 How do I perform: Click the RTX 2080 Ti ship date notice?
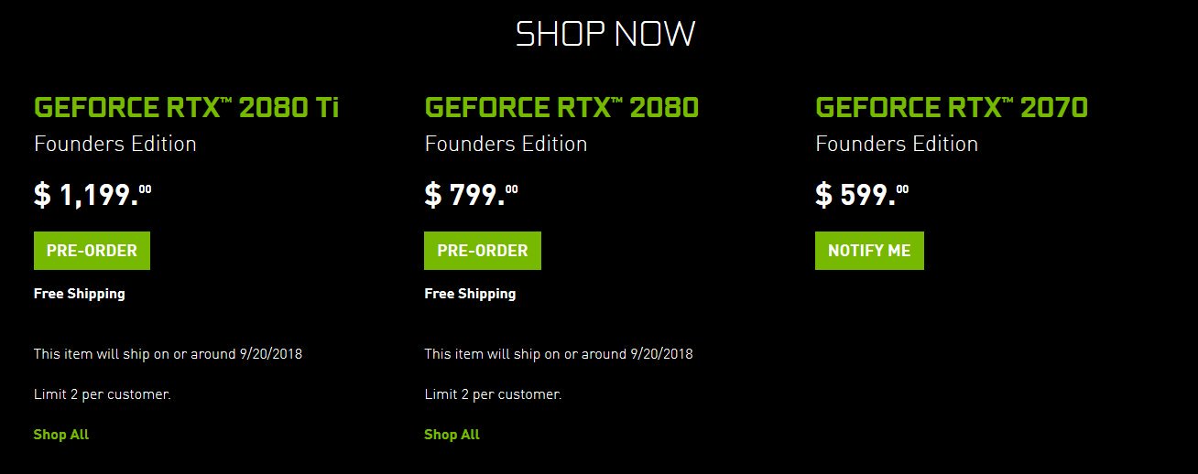point(168,353)
